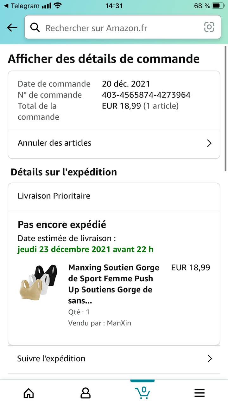Open the account profile tab icon
228x406 pixels.
coord(85,393)
